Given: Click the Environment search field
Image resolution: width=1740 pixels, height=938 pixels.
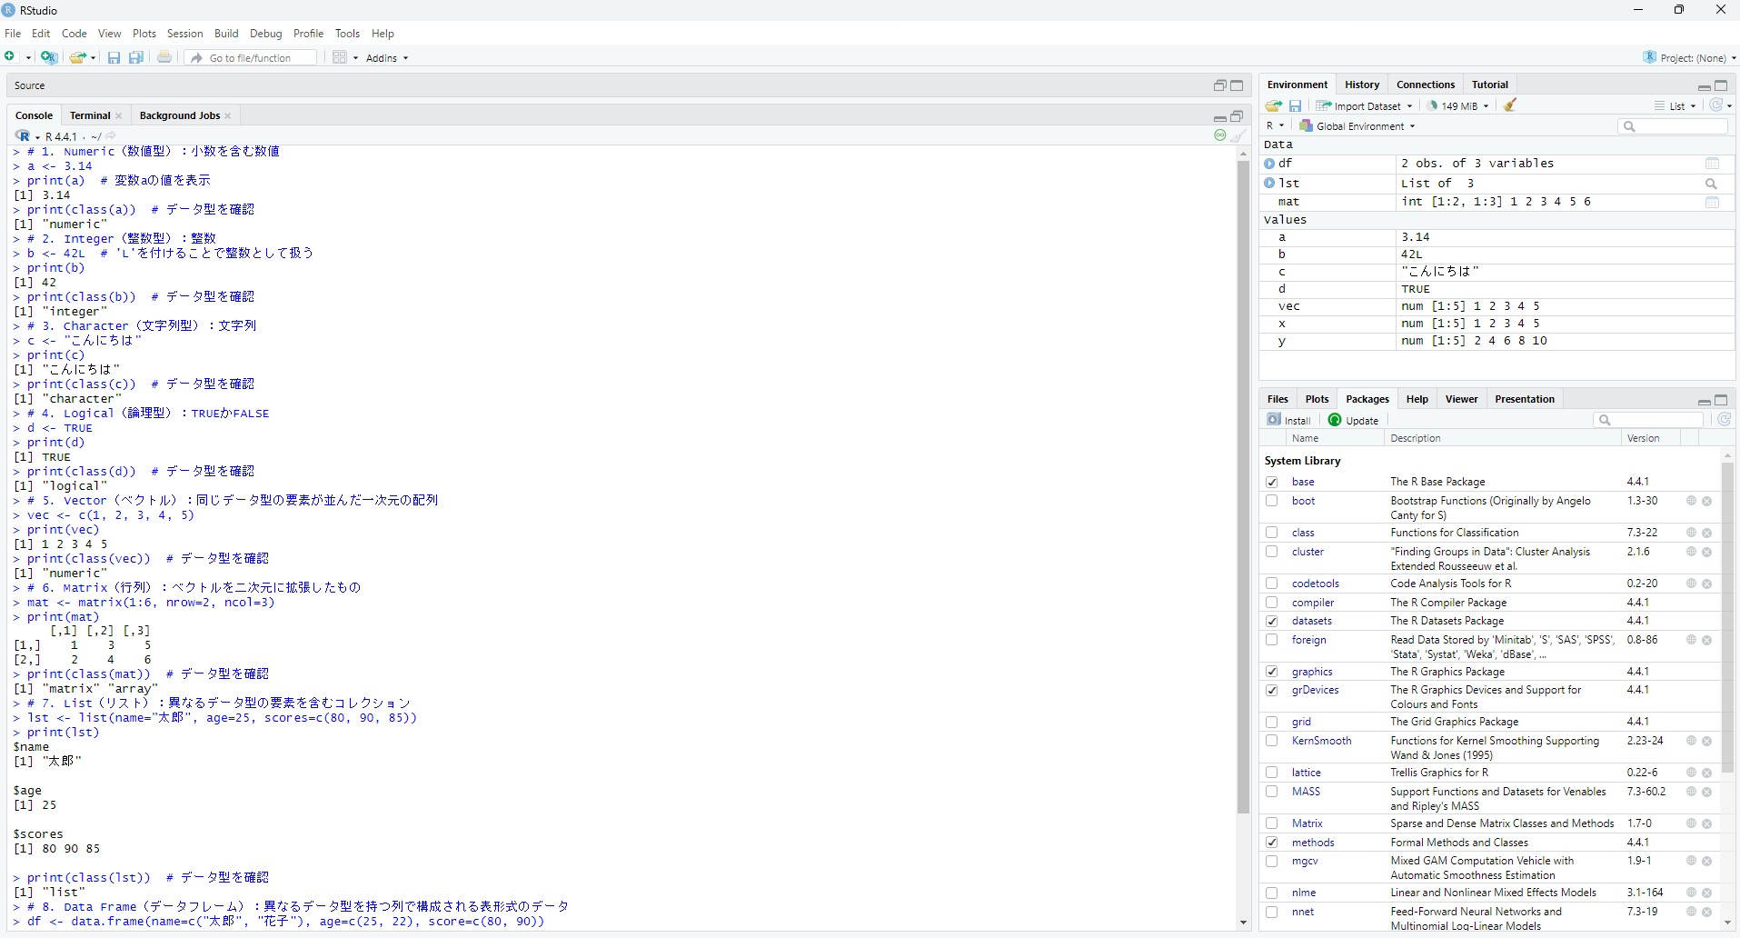Looking at the screenshot, I should pos(1673,126).
